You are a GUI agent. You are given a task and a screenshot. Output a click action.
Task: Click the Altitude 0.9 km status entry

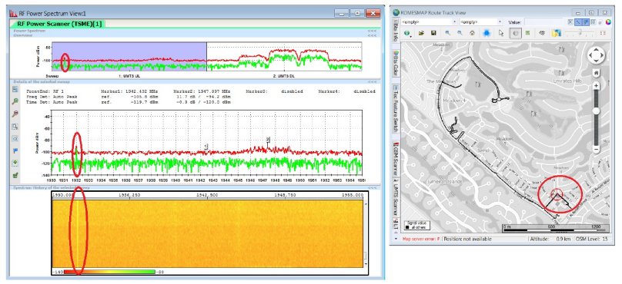550,239
